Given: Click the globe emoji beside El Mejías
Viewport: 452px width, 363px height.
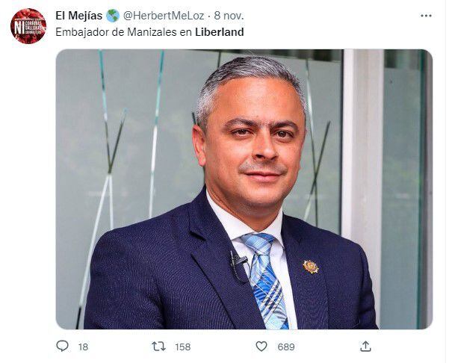Looking at the screenshot, I should (112, 15).
